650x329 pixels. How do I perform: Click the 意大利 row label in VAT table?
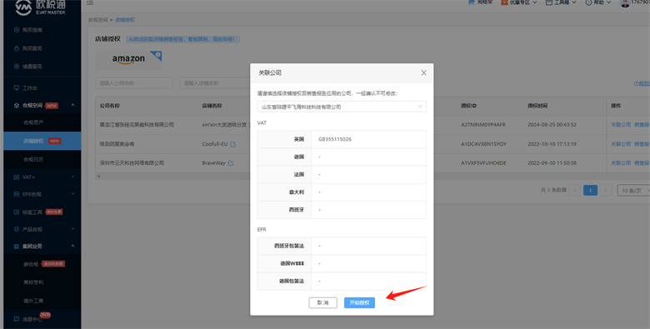[297, 192]
